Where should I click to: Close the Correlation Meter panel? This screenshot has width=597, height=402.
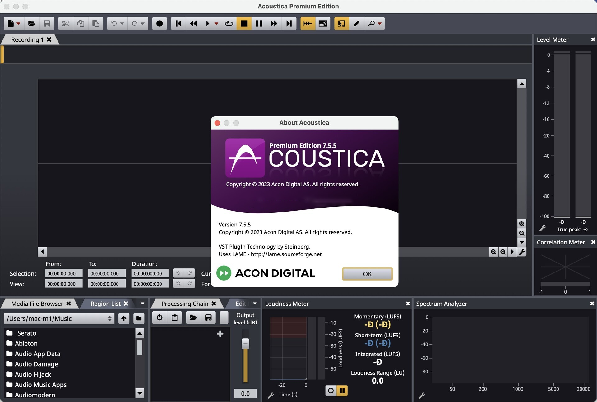[593, 242]
